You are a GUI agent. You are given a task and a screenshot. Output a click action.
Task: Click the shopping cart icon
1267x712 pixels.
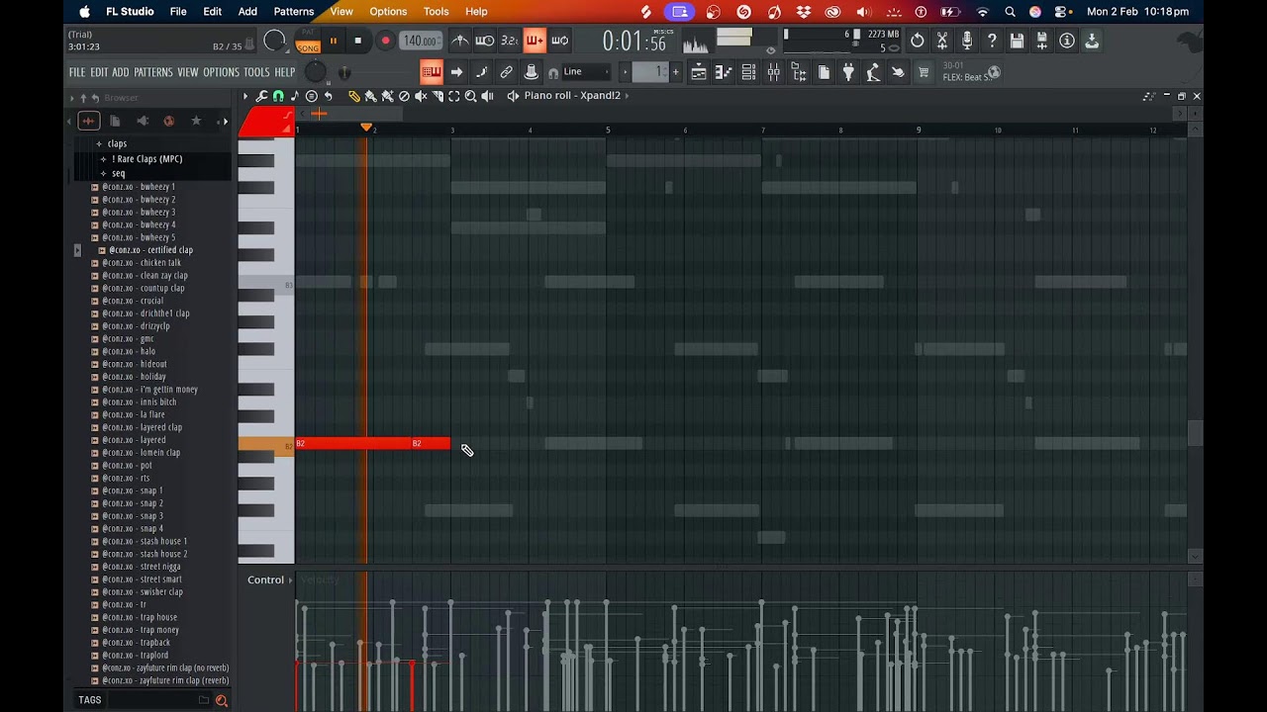924,72
